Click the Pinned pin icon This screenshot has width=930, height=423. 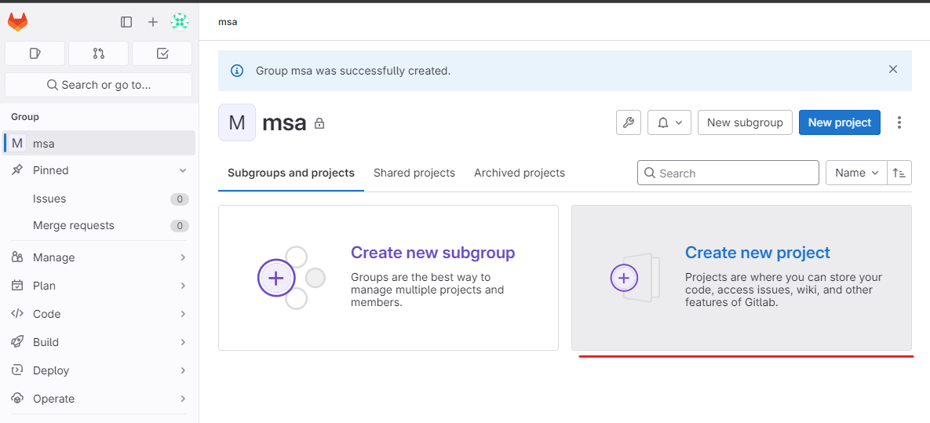17,170
